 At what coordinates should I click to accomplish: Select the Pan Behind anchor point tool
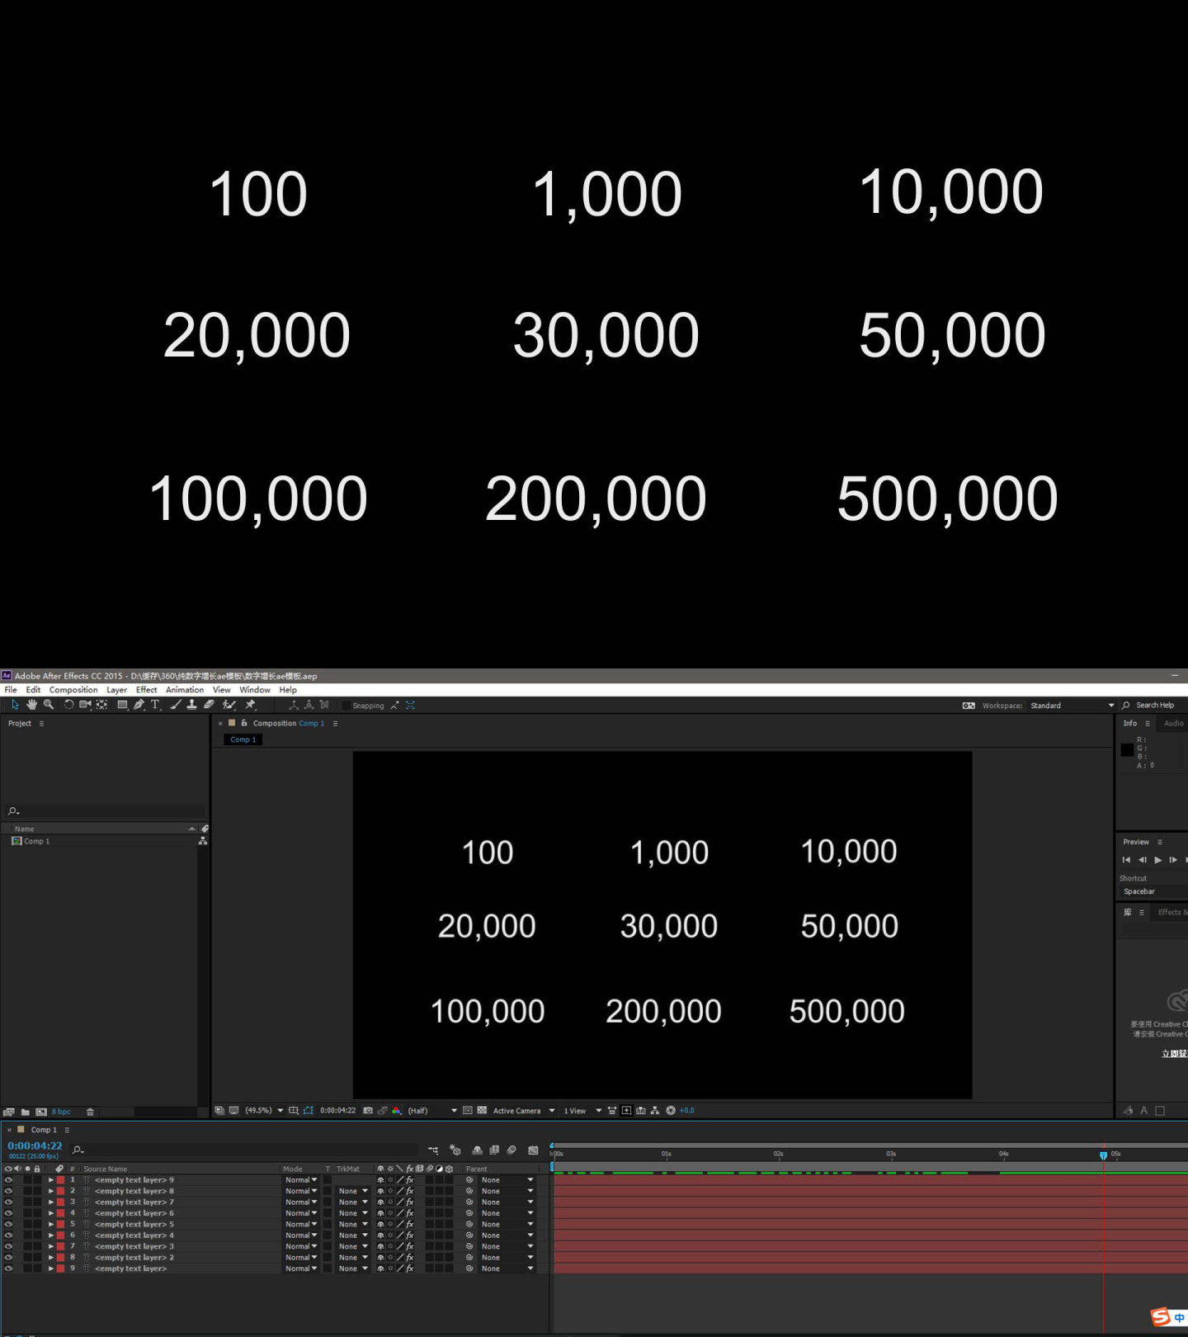pos(101,705)
